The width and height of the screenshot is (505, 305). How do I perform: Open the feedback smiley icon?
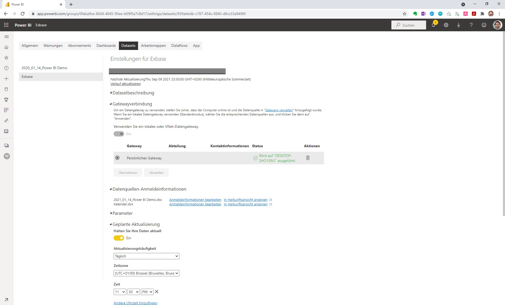click(x=484, y=25)
